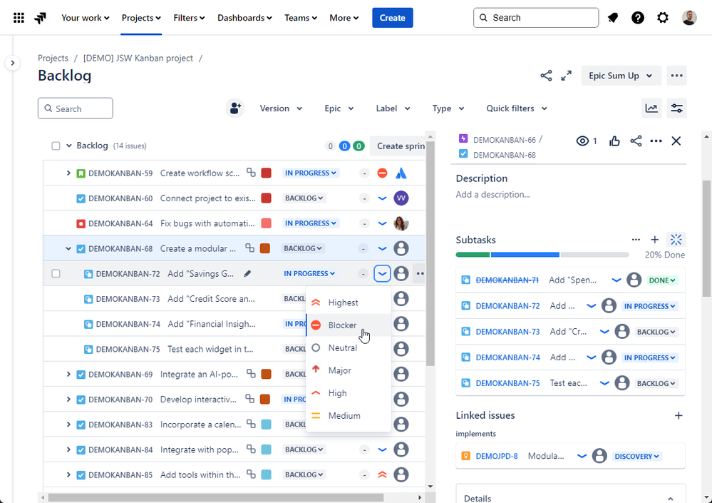Open the Dashboards menu

click(x=244, y=18)
